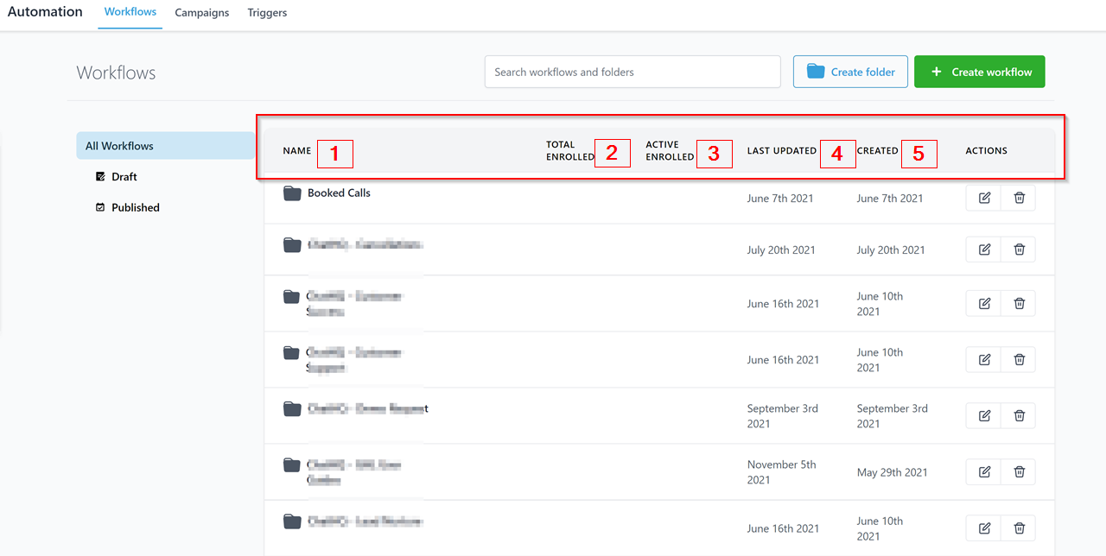The height and width of the screenshot is (556, 1106).
Task: Select the Workflows tab
Action: click(130, 12)
